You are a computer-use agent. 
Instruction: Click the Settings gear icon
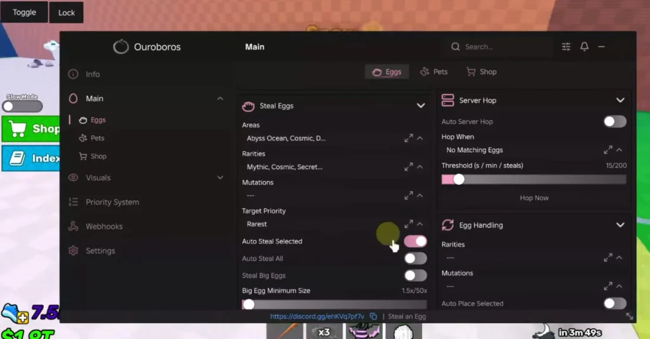point(74,251)
